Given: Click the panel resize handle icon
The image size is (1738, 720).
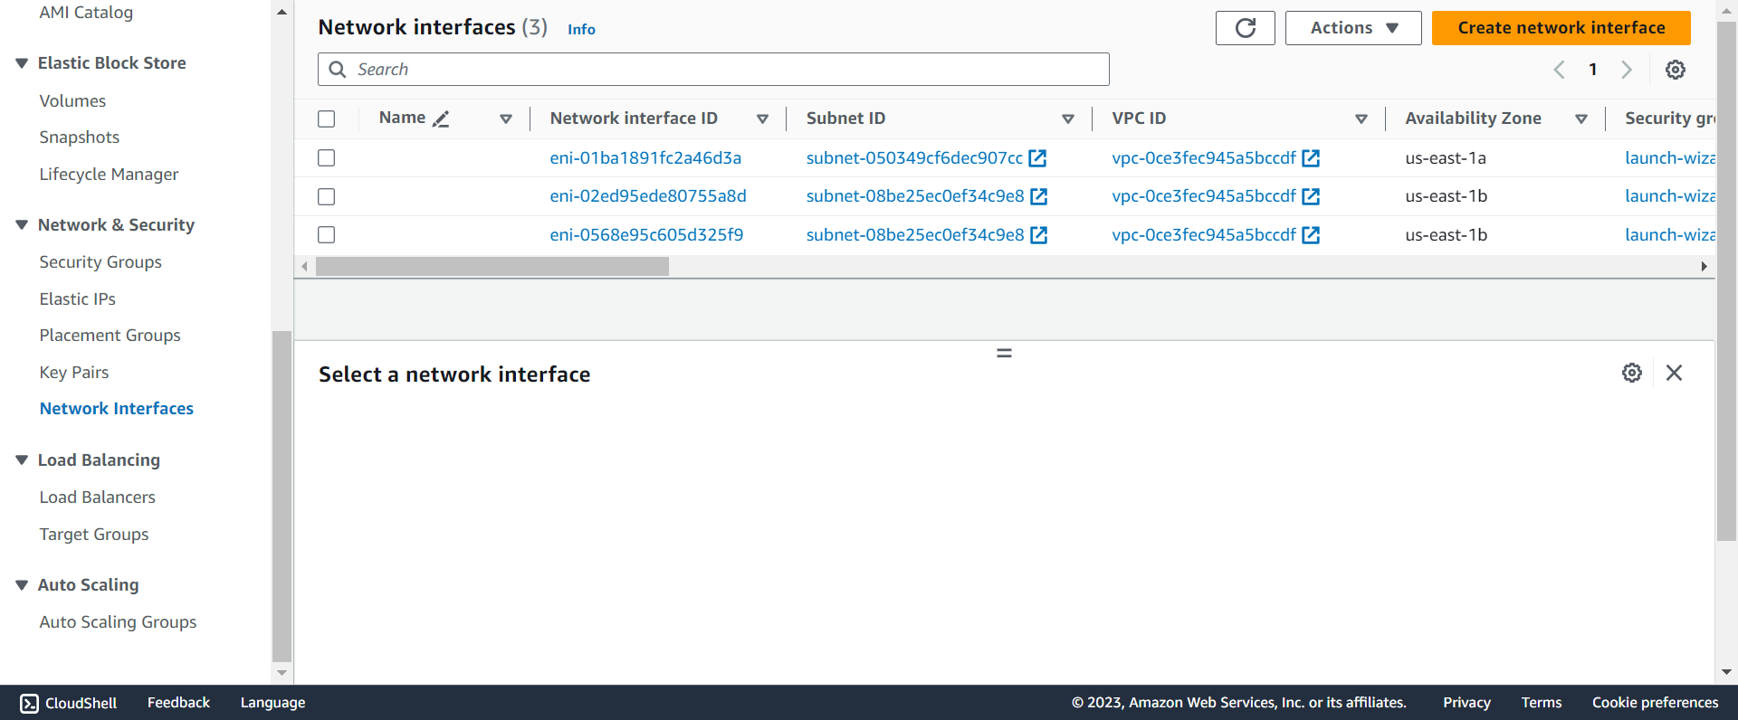Looking at the screenshot, I should point(1004,353).
